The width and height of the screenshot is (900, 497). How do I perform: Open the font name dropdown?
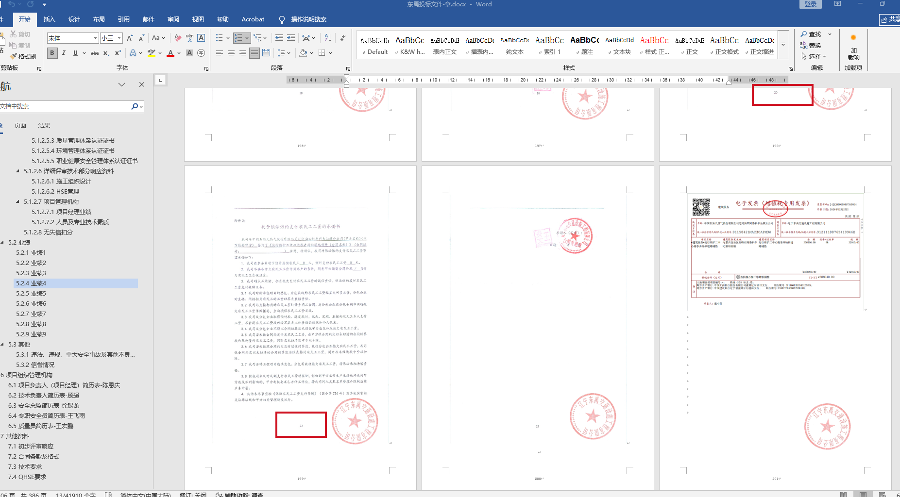[95, 38]
